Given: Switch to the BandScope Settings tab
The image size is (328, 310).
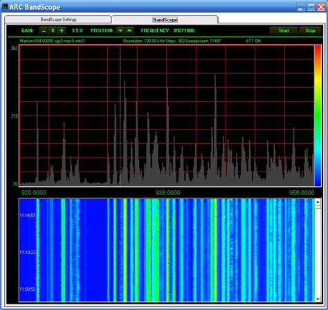Looking at the screenshot, I should (58, 19).
